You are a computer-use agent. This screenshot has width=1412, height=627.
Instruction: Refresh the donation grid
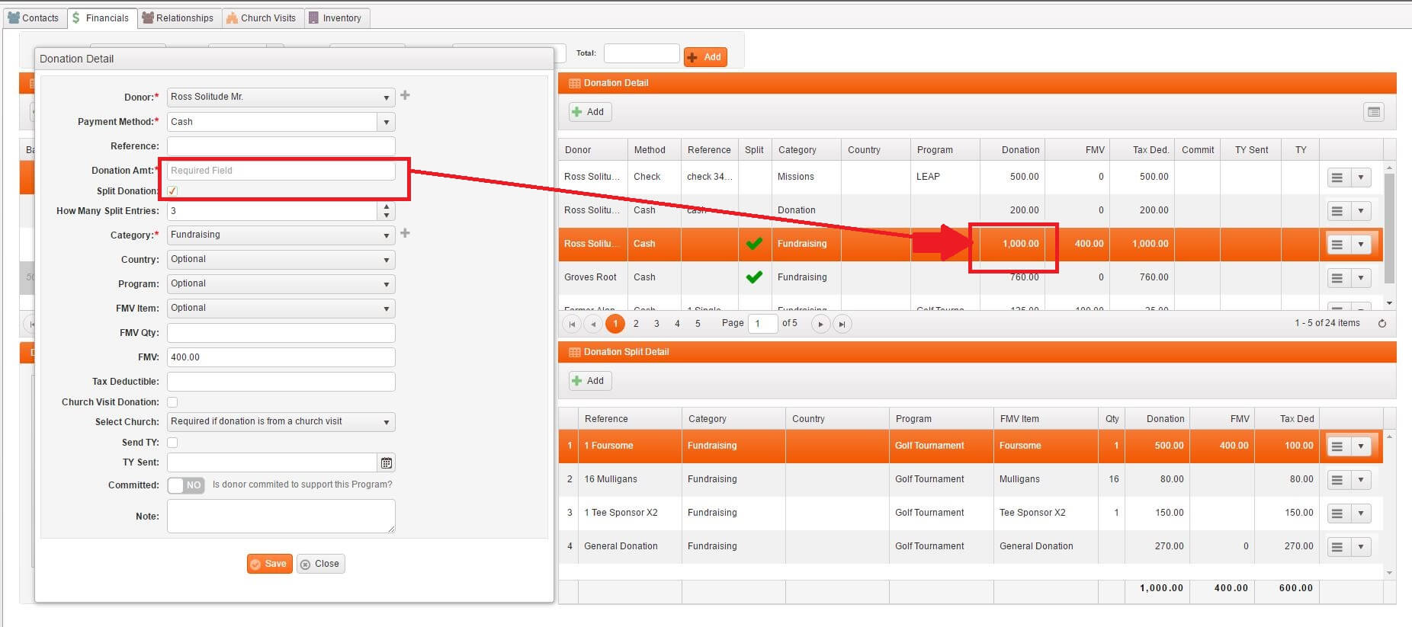pos(1382,323)
